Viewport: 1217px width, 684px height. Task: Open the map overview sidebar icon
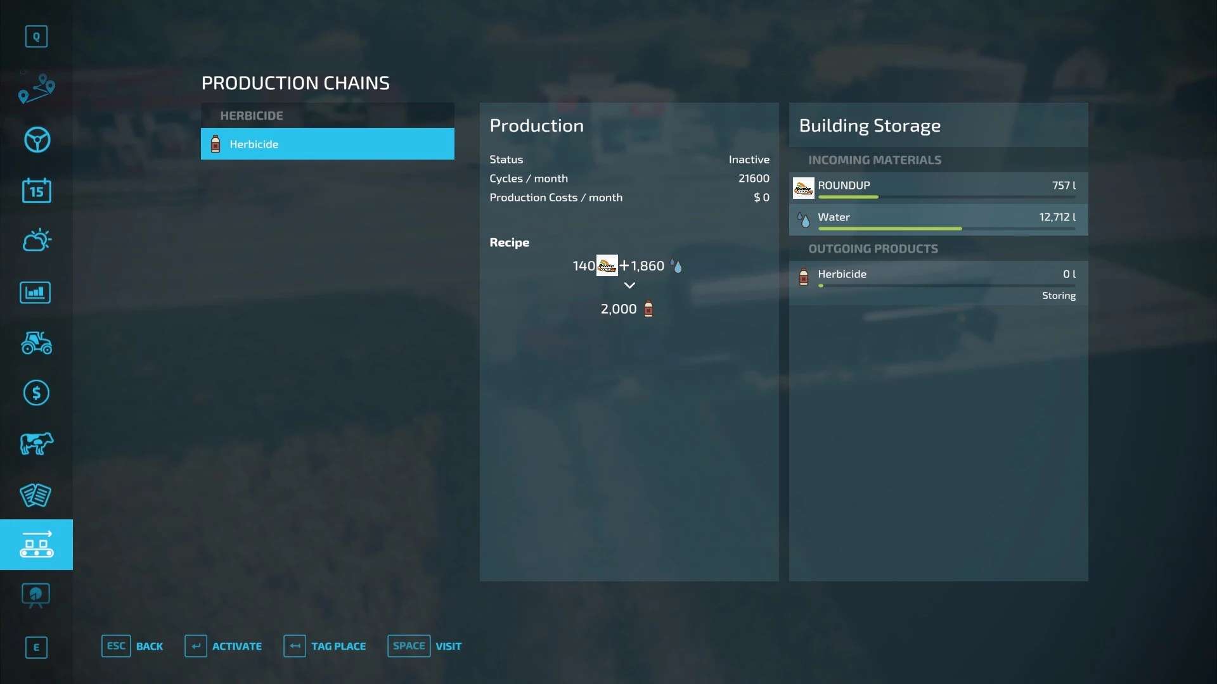[x=36, y=89]
